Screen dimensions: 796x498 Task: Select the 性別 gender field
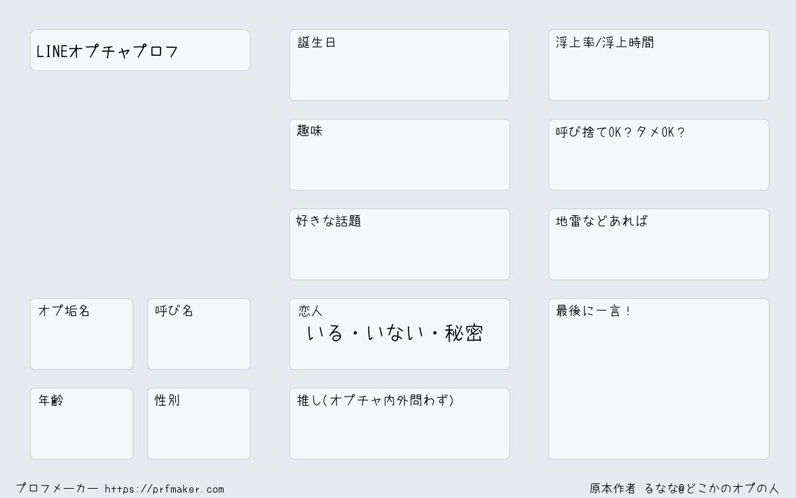(199, 424)
